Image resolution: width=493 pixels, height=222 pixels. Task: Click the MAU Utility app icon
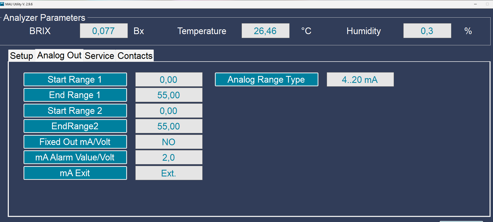(2, 4)
